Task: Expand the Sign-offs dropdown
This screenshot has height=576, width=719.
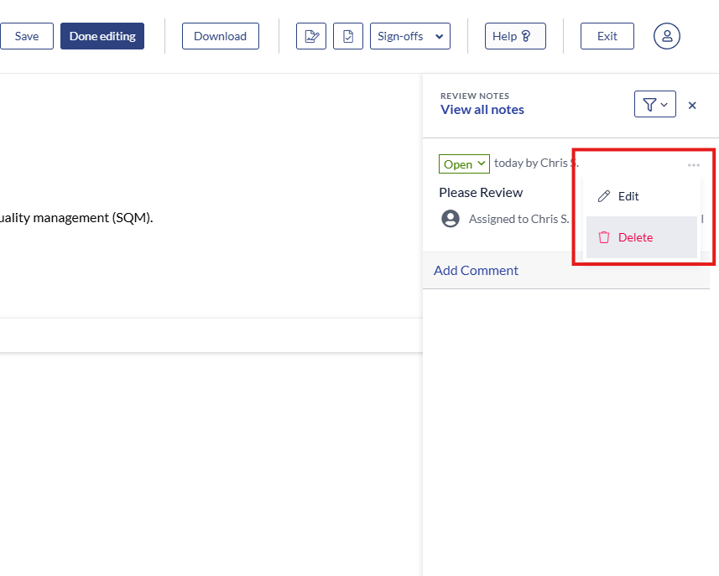Action: [x=409, y=36]
